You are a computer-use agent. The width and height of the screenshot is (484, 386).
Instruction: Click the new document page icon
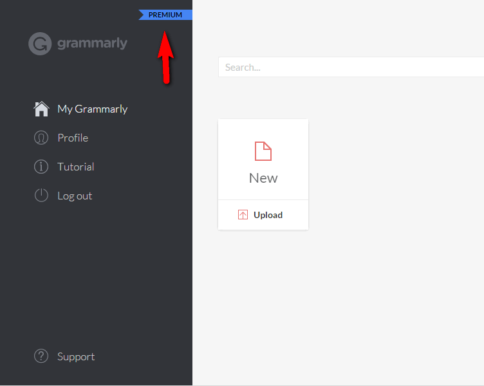point(263,151)
